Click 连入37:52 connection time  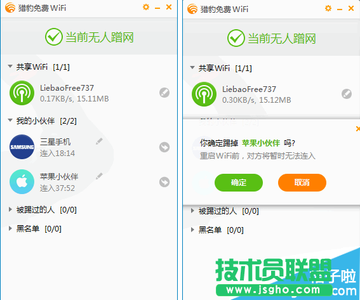pos(57,188)
